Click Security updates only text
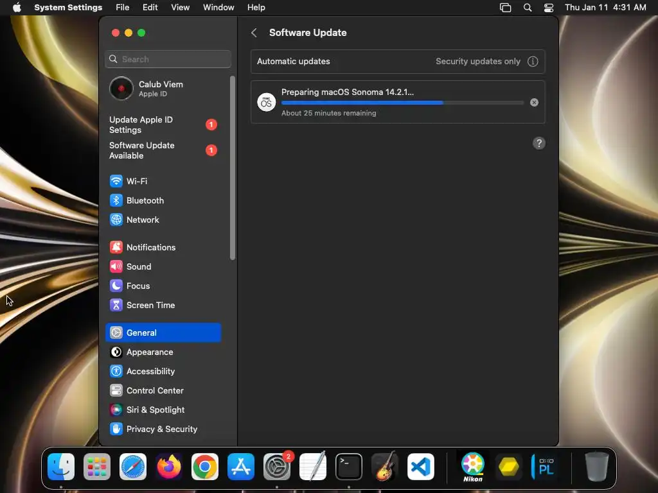This screenshot has width=658, height=493. click(x=477, y=61)
